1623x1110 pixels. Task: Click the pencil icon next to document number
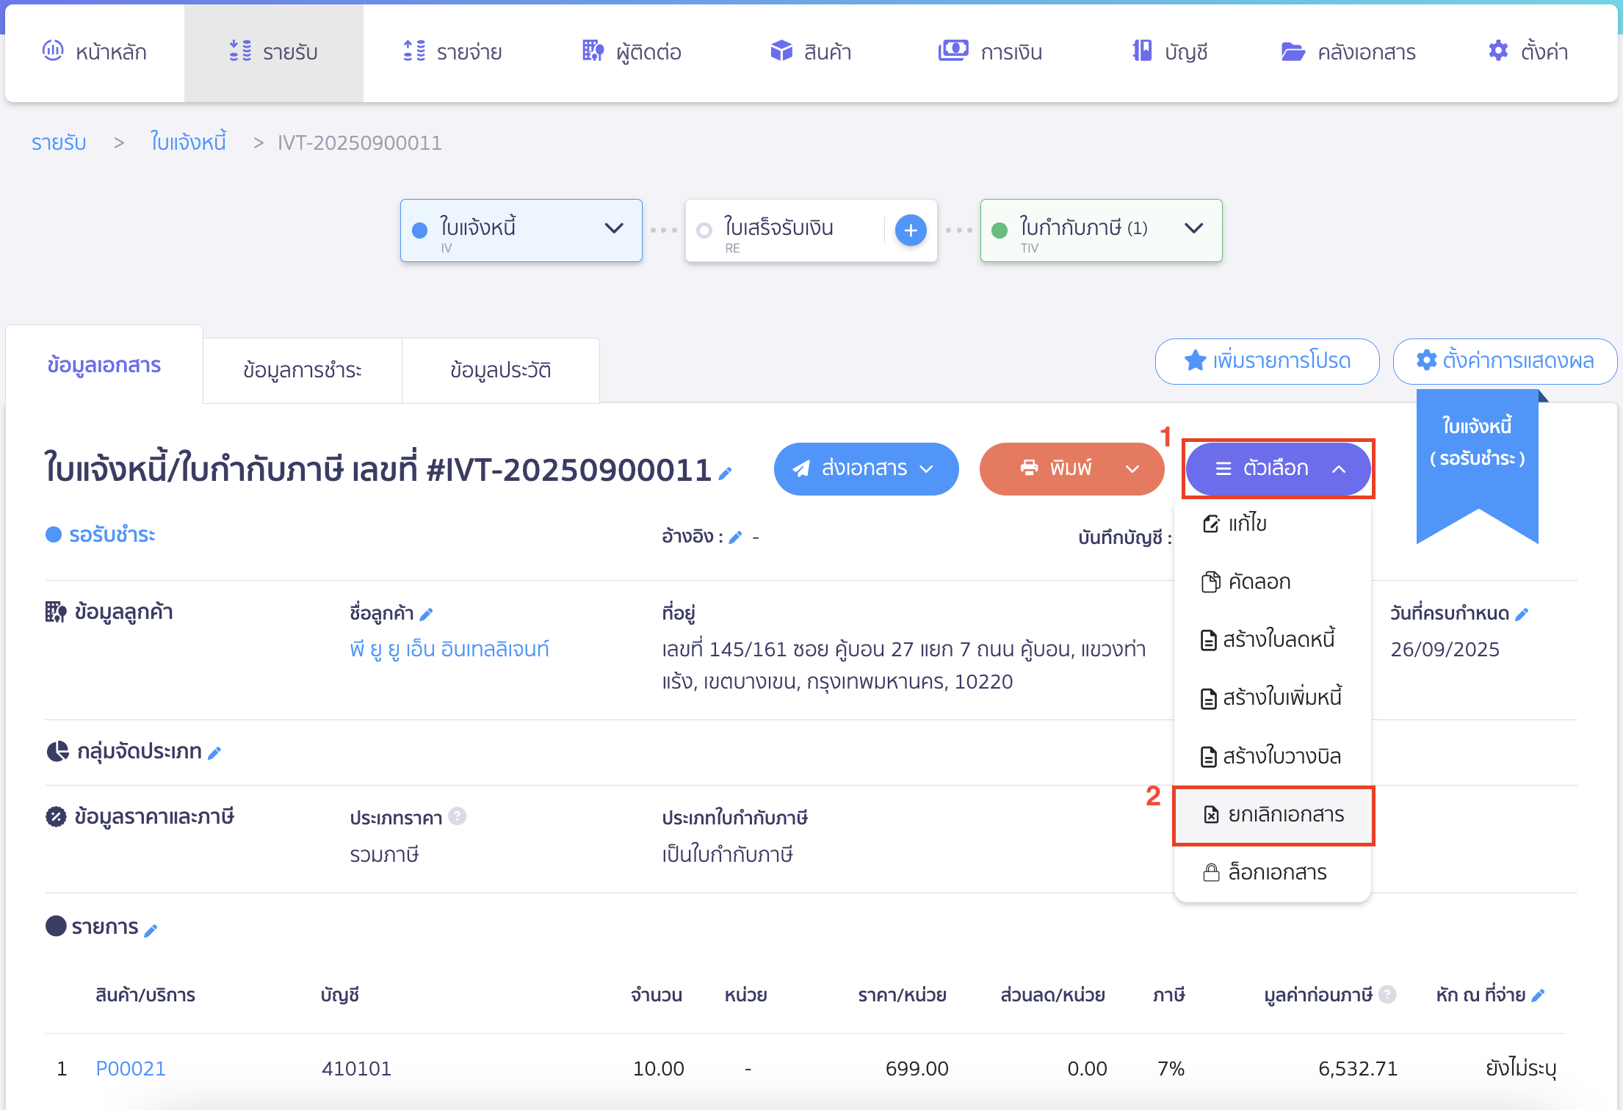[x=726, y=474]
